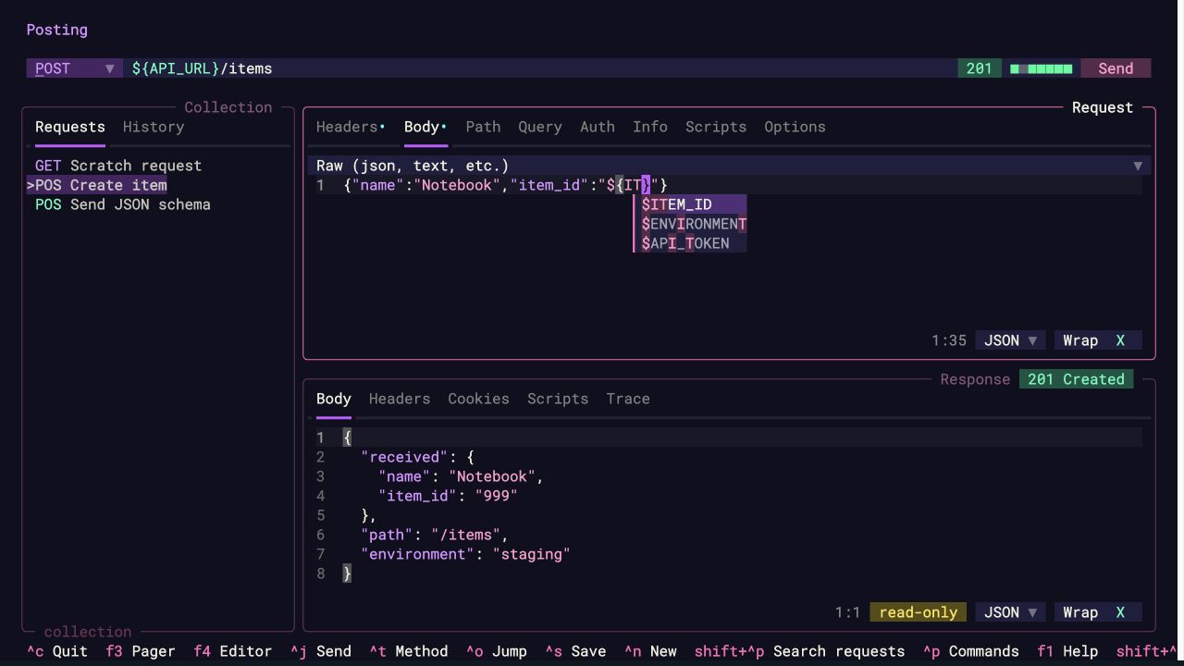Click Search requests shortcut in footer
The height and width of the screenshot is (666, 1184).
click(799, 651)
